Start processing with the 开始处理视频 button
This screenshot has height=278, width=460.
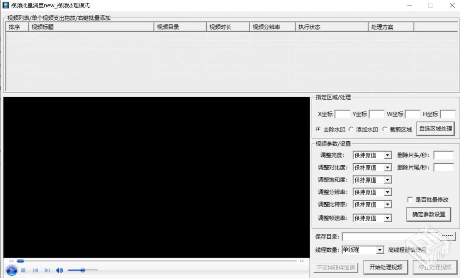click(x=385, y=267)
